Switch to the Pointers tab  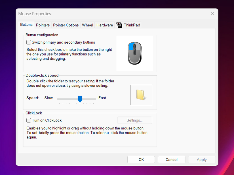pyautogui.click(x=43, y=25)
